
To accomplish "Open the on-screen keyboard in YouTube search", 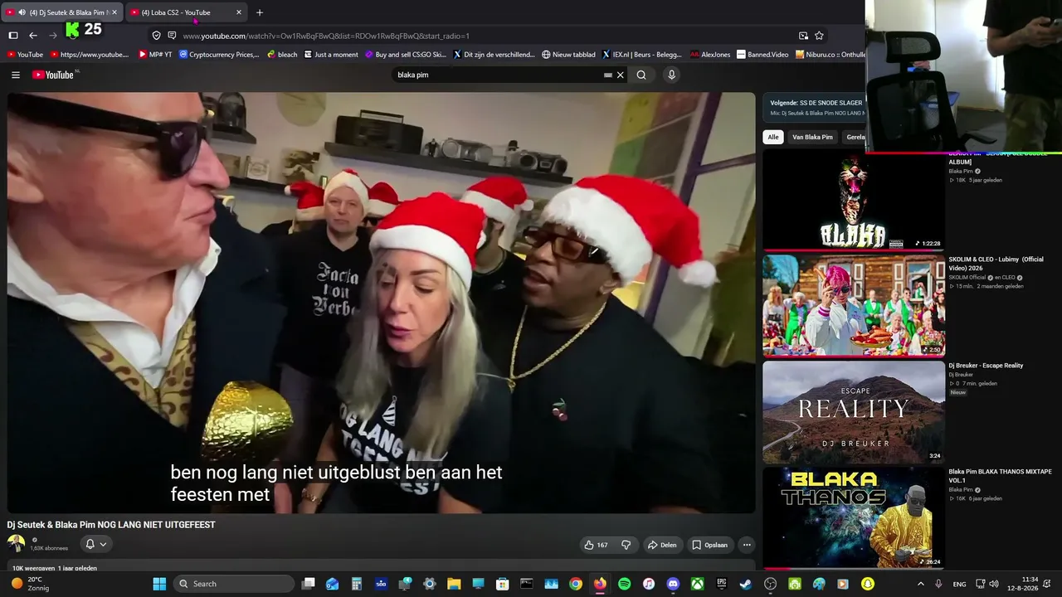I will pyautogui.click(x=608, y=75).
